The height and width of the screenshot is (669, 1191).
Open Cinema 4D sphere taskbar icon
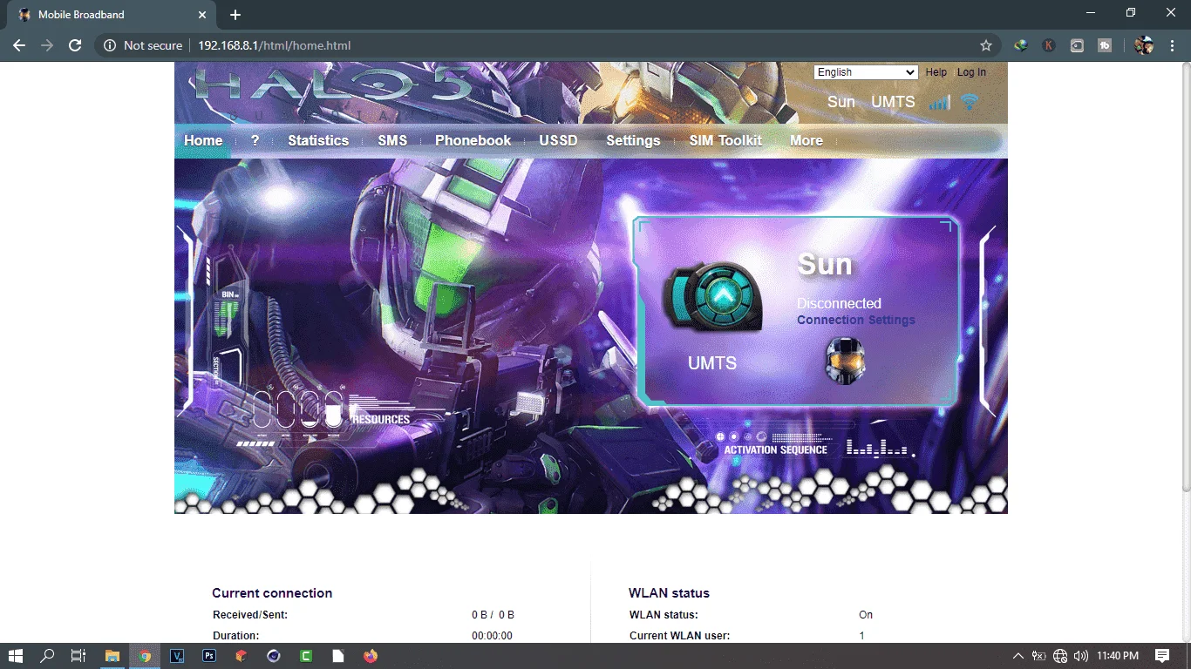pos(274,656)
